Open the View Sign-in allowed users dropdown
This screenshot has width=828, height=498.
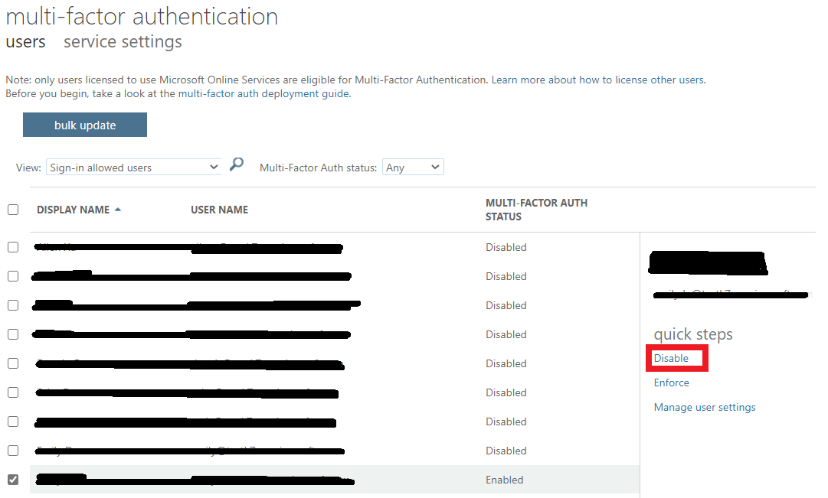pyautogui.click(x=133, y=168)
